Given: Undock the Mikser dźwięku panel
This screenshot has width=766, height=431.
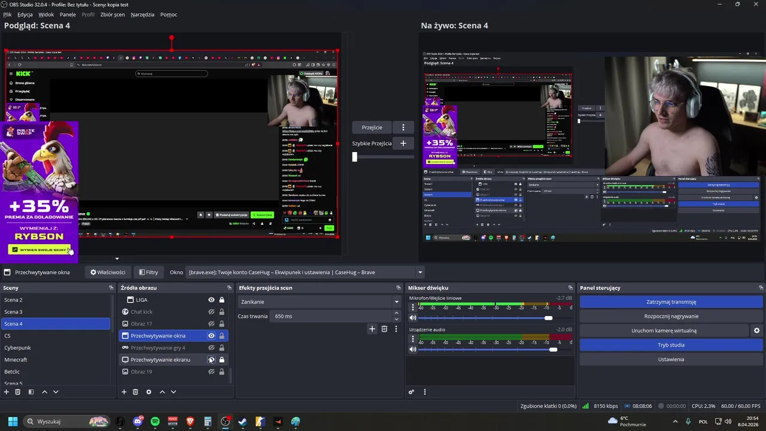Looking at the screenshot, I should coord(570,288).
